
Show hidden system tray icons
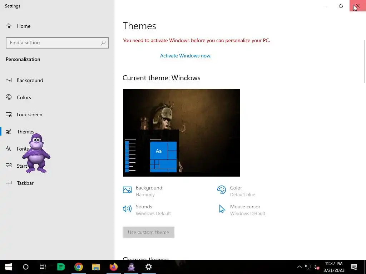click(x=300, y=267)
